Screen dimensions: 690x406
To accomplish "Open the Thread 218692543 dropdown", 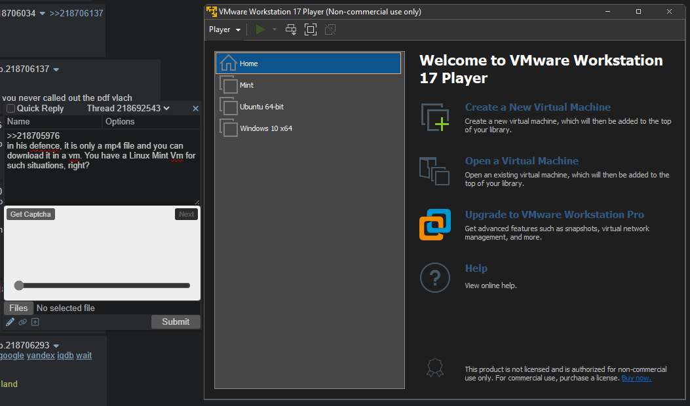I will (128, 108).
